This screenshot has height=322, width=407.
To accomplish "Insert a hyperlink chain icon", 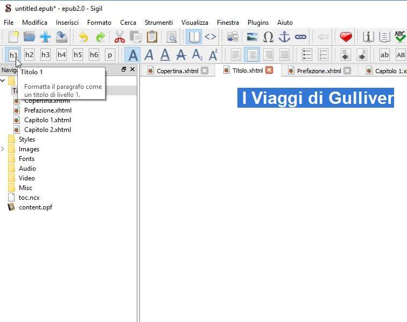I will 300,37.
